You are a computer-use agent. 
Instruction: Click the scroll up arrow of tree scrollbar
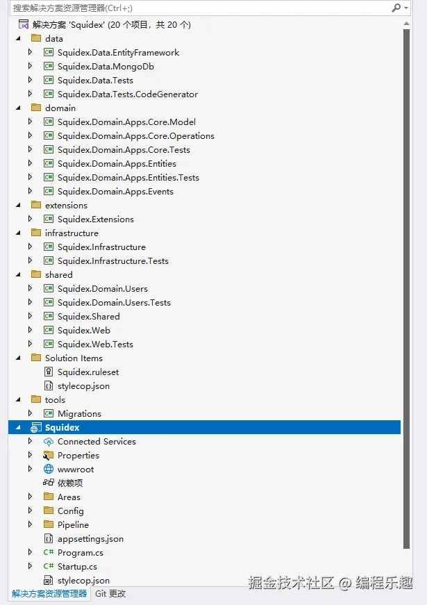[406, 24]
